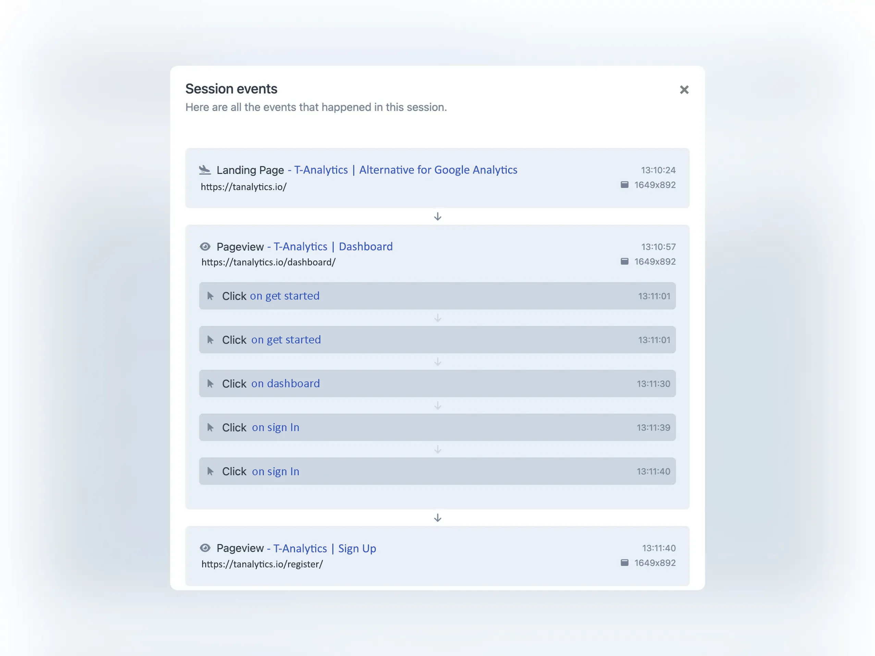Click the cursor icon on first sign In click

click(211, 427)
